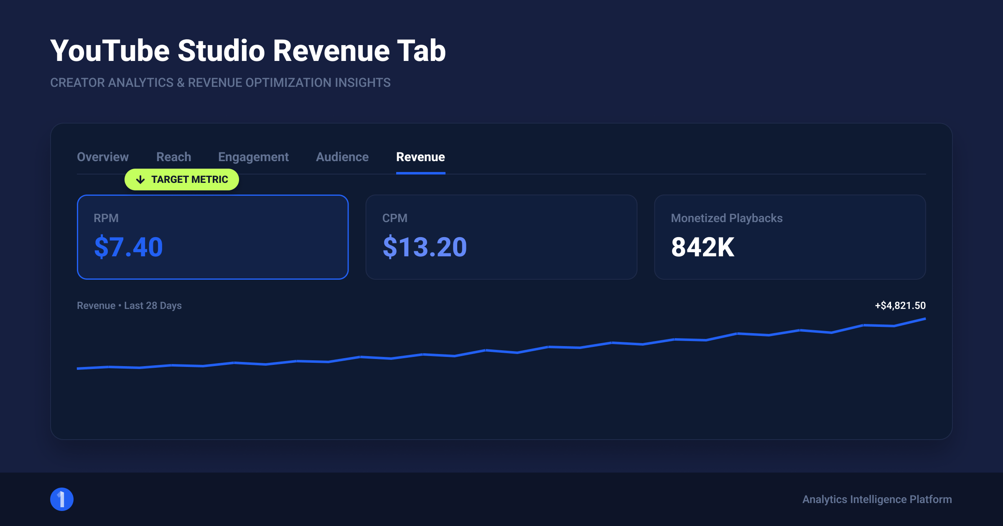Select the RPM metric card
The width and height of the screenshot is (1003, 526).
213,237
